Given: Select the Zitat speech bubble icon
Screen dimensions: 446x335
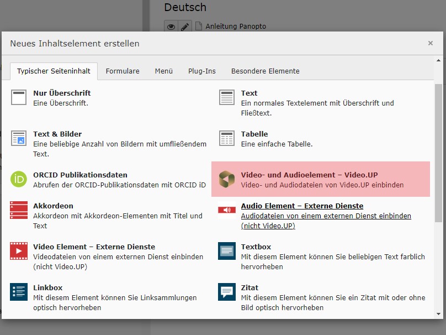Looking at the screenshot, I should (x=227, y=292).
